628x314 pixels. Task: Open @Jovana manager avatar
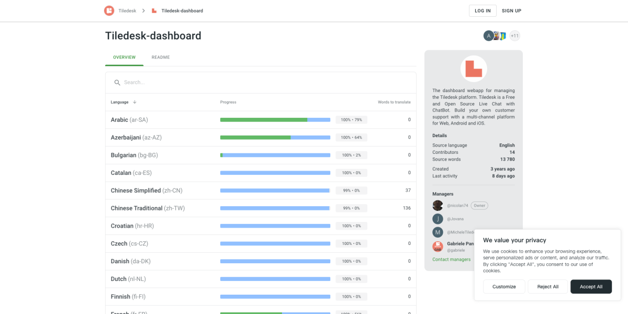point(438,218)
